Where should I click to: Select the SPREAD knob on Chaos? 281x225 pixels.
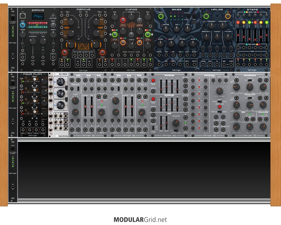[x=139, y=31]
